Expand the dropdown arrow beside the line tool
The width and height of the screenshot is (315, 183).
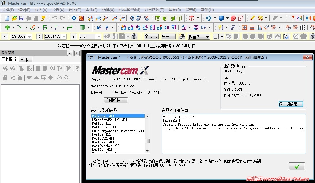(26, 27)
